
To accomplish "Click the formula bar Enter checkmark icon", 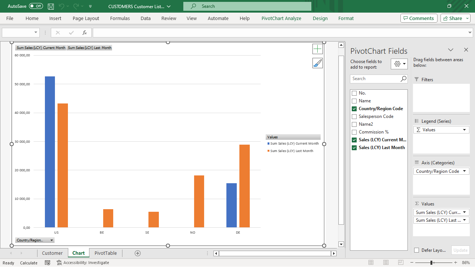I will pos(71,33).
